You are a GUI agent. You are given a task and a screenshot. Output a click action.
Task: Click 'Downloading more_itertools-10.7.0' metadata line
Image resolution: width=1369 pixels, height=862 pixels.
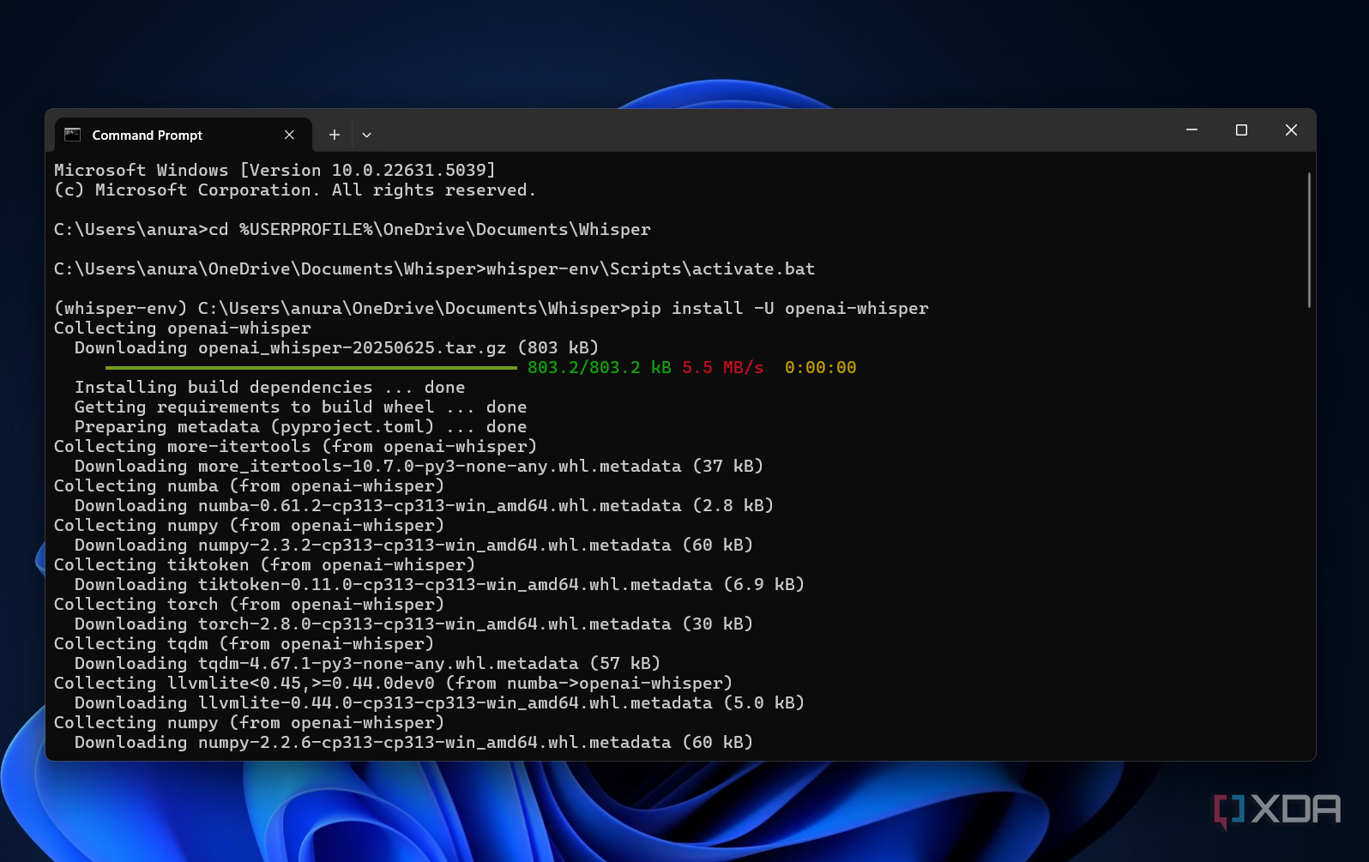[419, 466]
